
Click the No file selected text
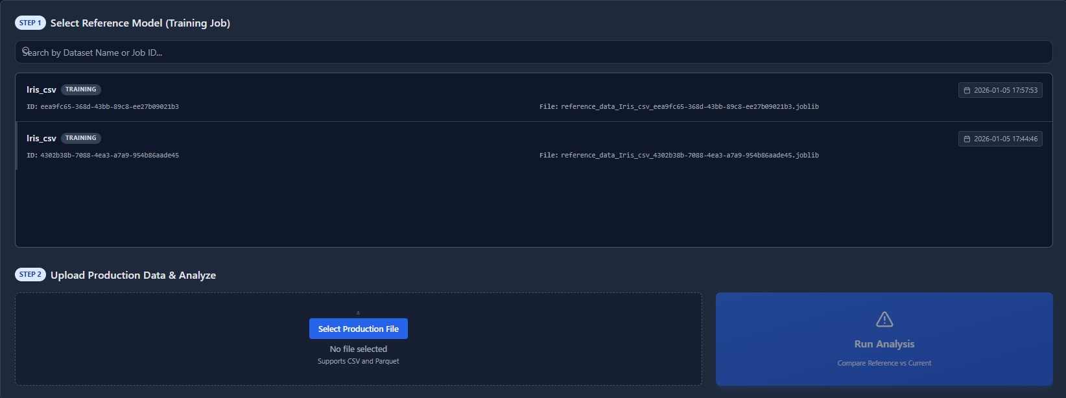(x=358, y=349)
